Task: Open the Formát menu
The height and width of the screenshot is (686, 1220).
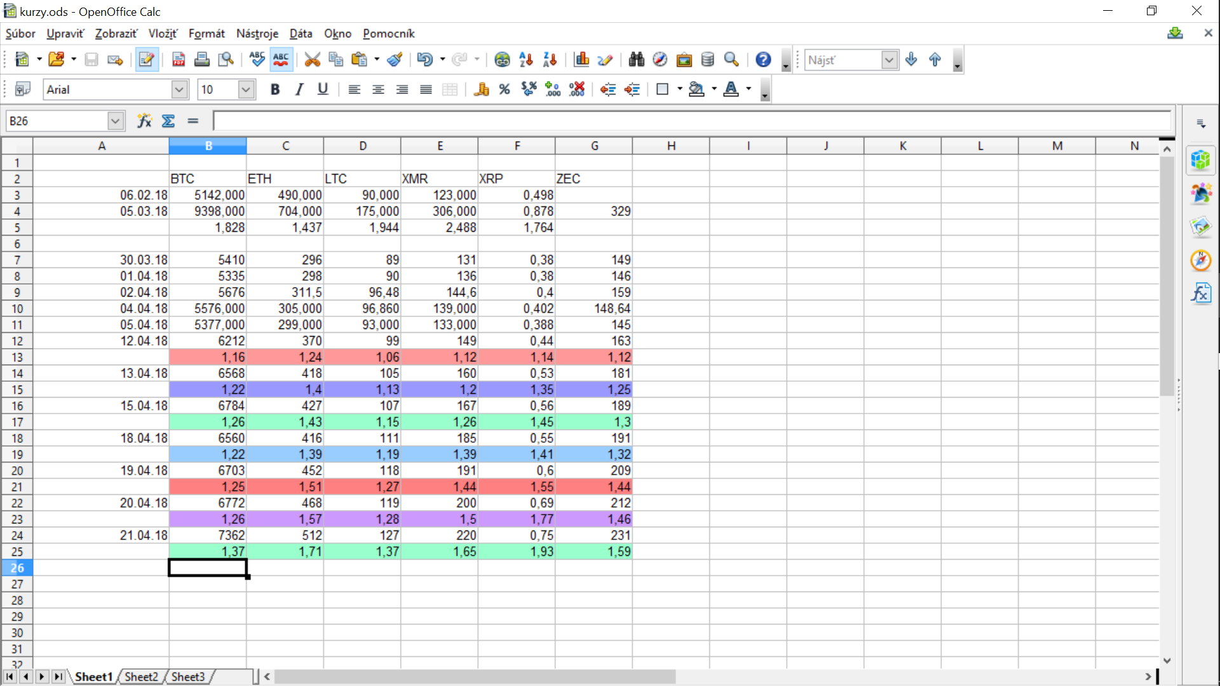Action: click(x=207, y=34)
